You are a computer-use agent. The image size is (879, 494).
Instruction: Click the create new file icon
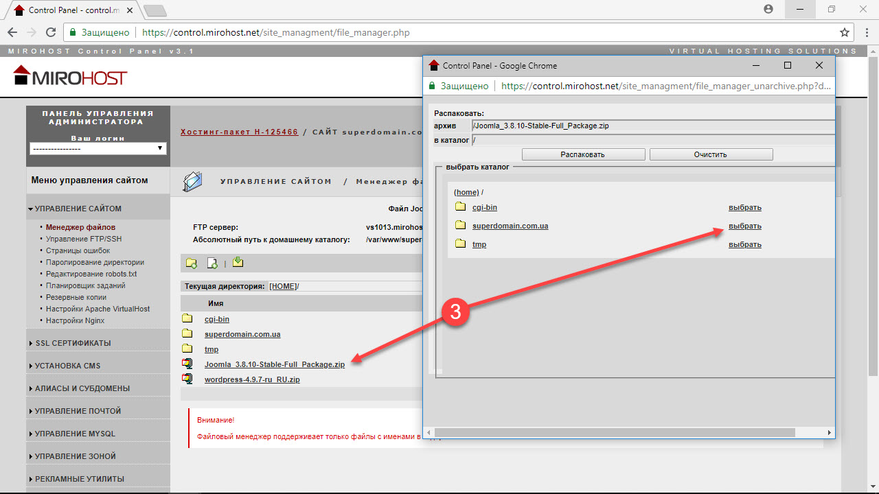213,263
